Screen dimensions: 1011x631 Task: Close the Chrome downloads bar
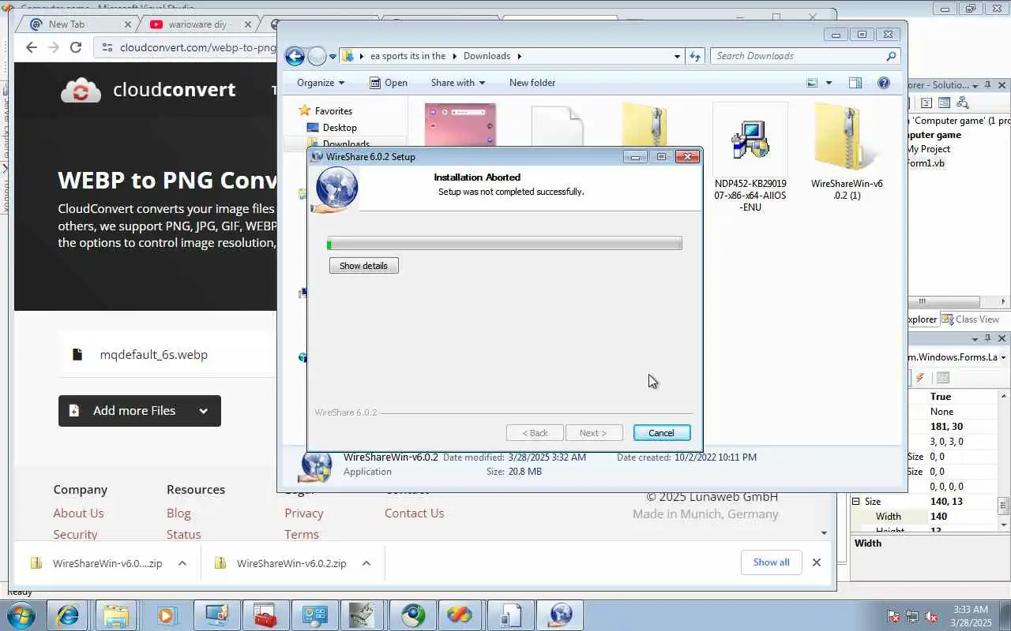coord(817,562)
